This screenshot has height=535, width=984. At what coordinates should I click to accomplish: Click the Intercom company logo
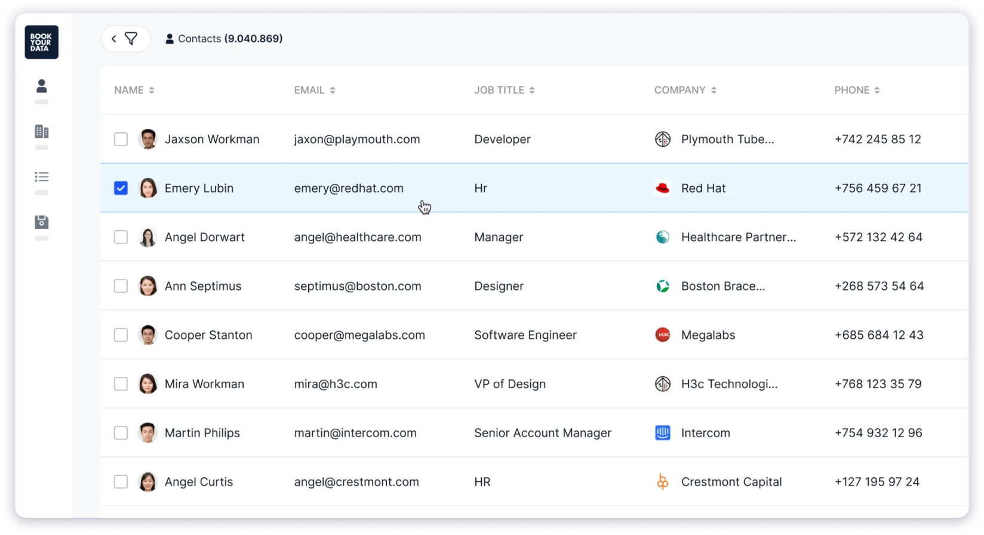[662, 432]
